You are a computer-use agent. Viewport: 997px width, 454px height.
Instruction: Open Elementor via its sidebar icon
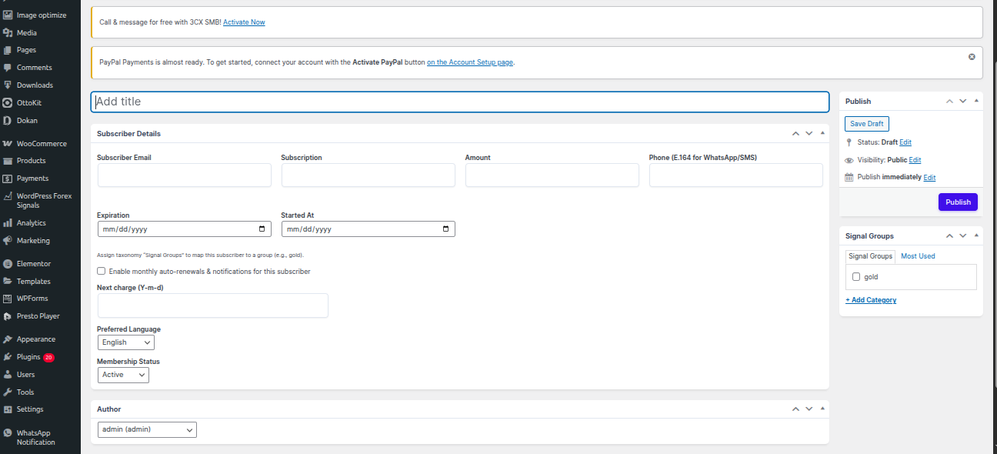click(8, 264)
